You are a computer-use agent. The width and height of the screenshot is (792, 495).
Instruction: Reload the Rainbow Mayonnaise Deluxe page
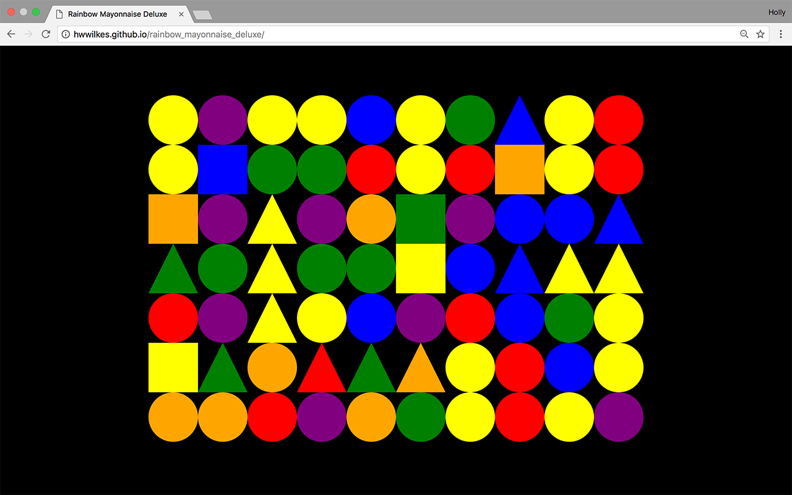[x=46, y=34]
